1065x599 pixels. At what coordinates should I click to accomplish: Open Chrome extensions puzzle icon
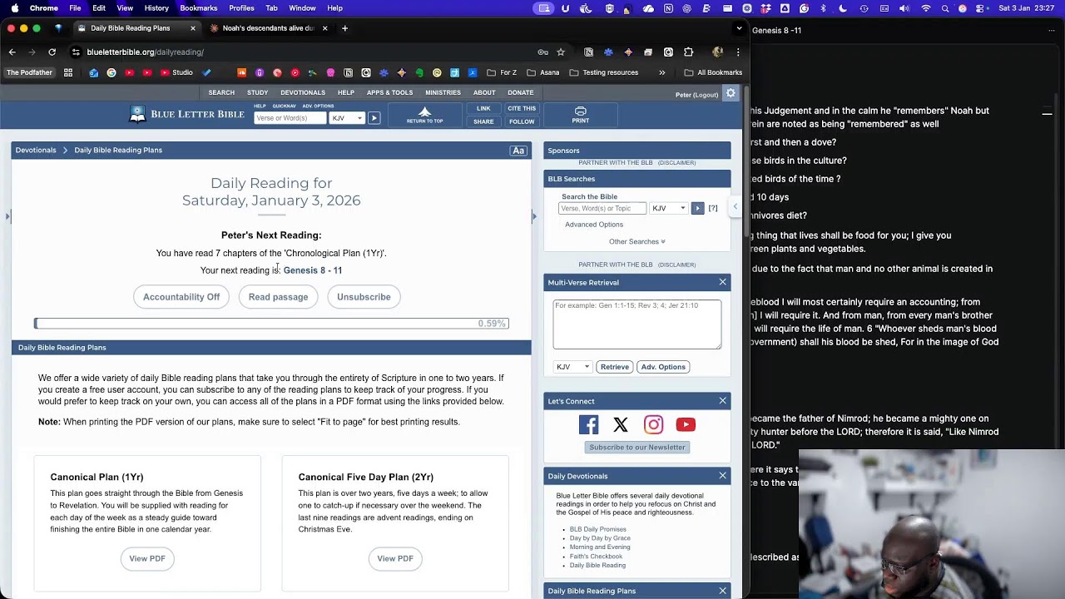(x=688, y=52)
